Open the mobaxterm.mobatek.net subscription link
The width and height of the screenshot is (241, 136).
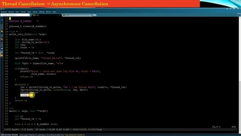[x=75, y=135]
